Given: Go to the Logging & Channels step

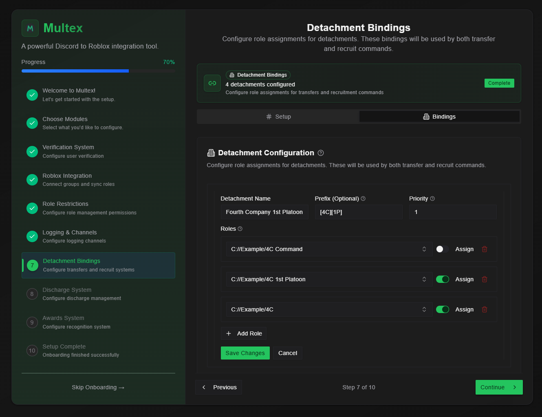Looking at the screenshot, I should 98,236.
